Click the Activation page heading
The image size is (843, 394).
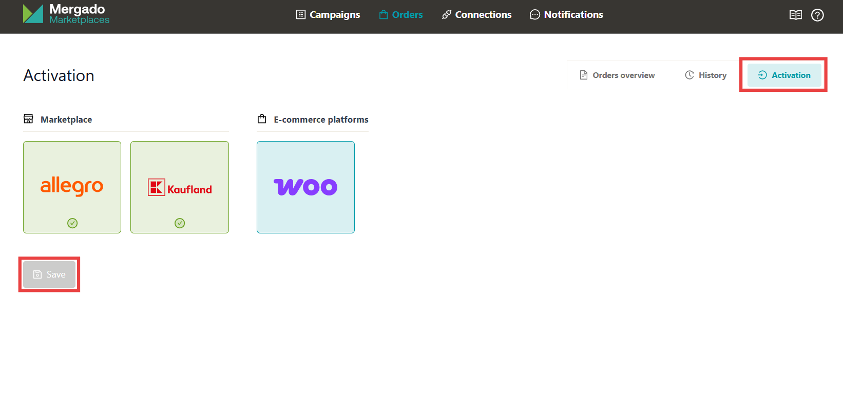pos(59,76)
